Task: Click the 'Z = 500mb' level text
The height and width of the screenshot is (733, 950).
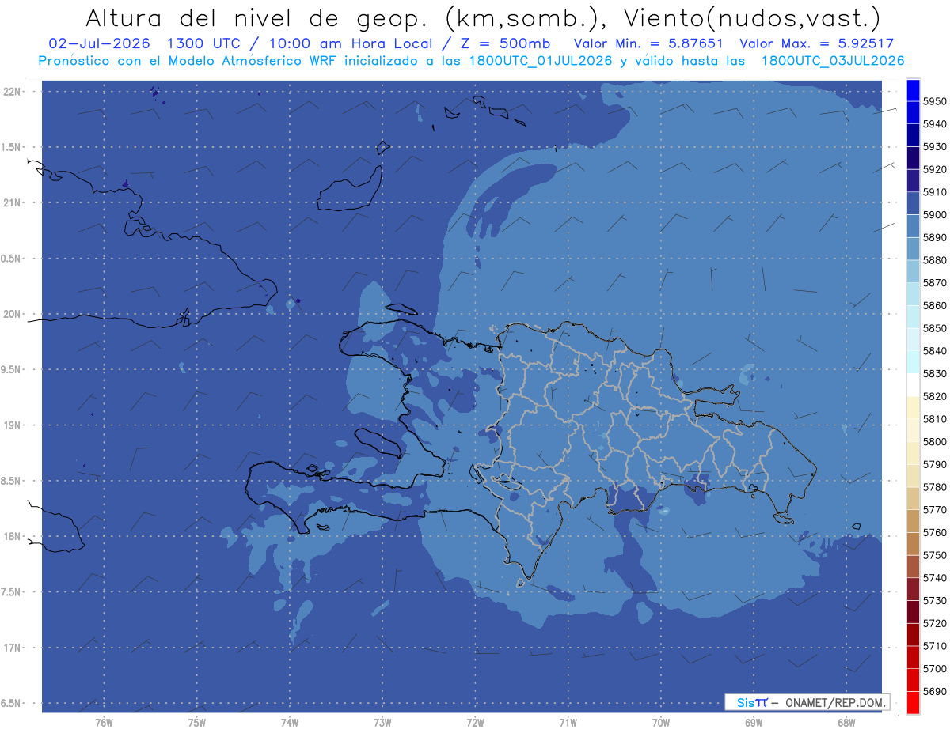Action: pyautogui.click(x=502, y=43)
